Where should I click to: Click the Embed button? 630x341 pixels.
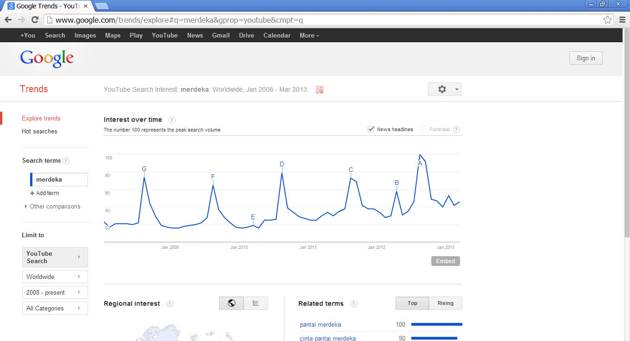(446, 261)
